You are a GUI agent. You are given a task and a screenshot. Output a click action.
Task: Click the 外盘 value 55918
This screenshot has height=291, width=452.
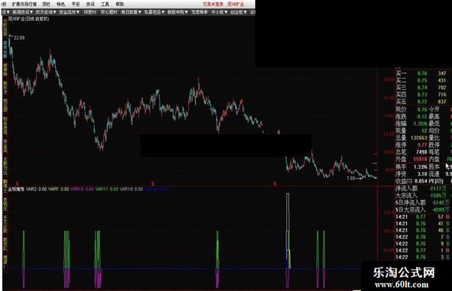coord(420,159)
